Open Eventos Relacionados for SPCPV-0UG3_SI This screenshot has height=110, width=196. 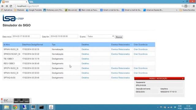point(120,68)
